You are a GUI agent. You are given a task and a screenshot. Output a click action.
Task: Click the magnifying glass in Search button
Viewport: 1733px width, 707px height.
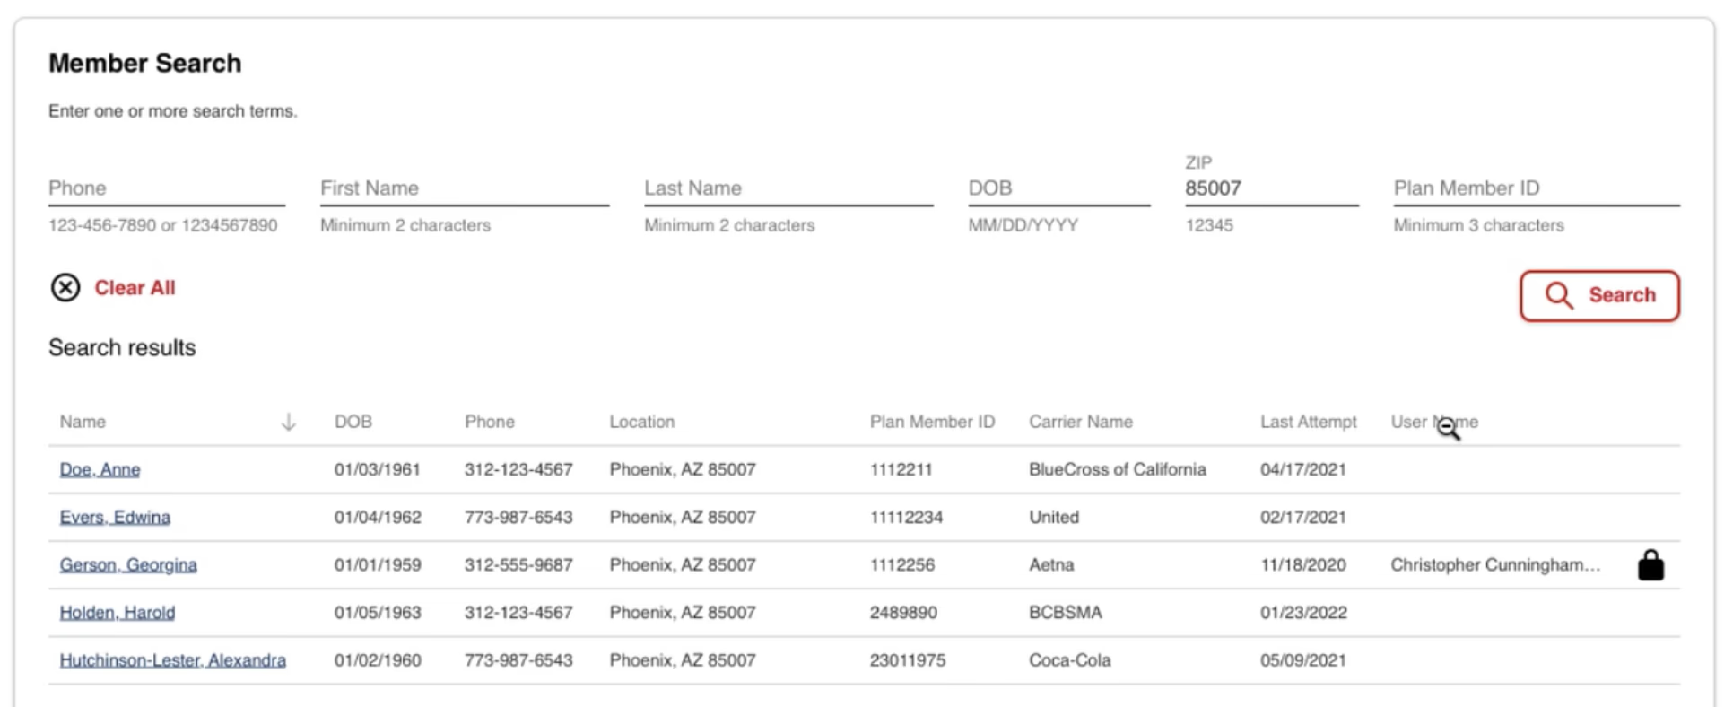(1559, 295)
